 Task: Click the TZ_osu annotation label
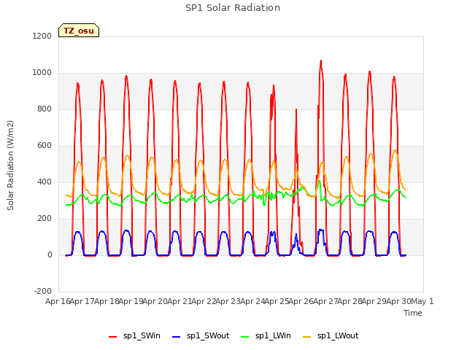click(79, 31)
